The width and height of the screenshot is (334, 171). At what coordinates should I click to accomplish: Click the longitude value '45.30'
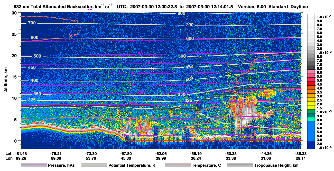[126, 159]
